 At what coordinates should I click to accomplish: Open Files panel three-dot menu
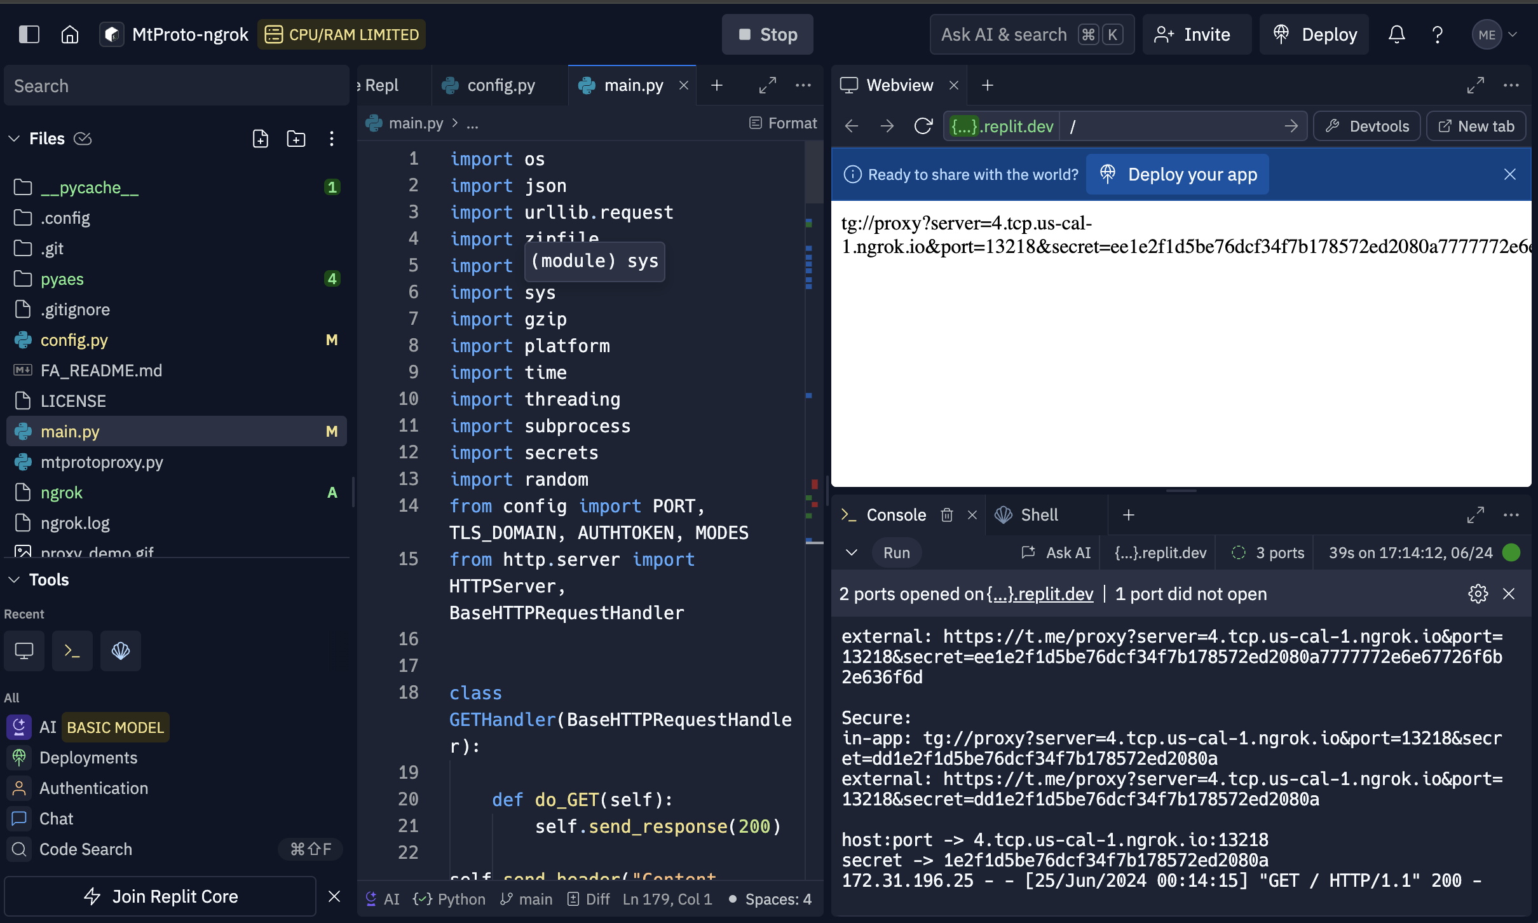point(331,139)
